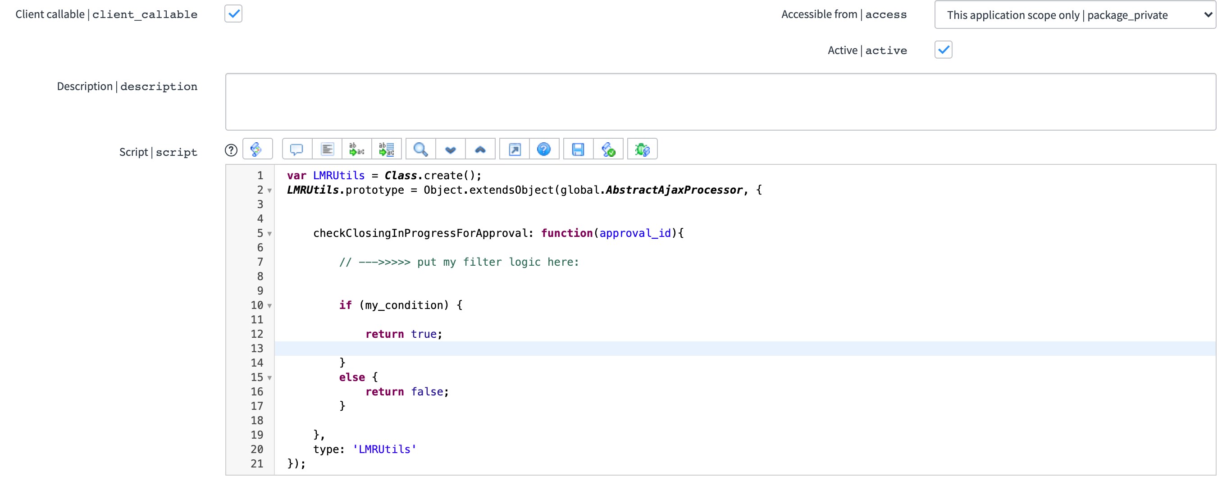The image size is (1222, 481).
Task: Toggle the client_callable setting off
Action: pos(233,14)
